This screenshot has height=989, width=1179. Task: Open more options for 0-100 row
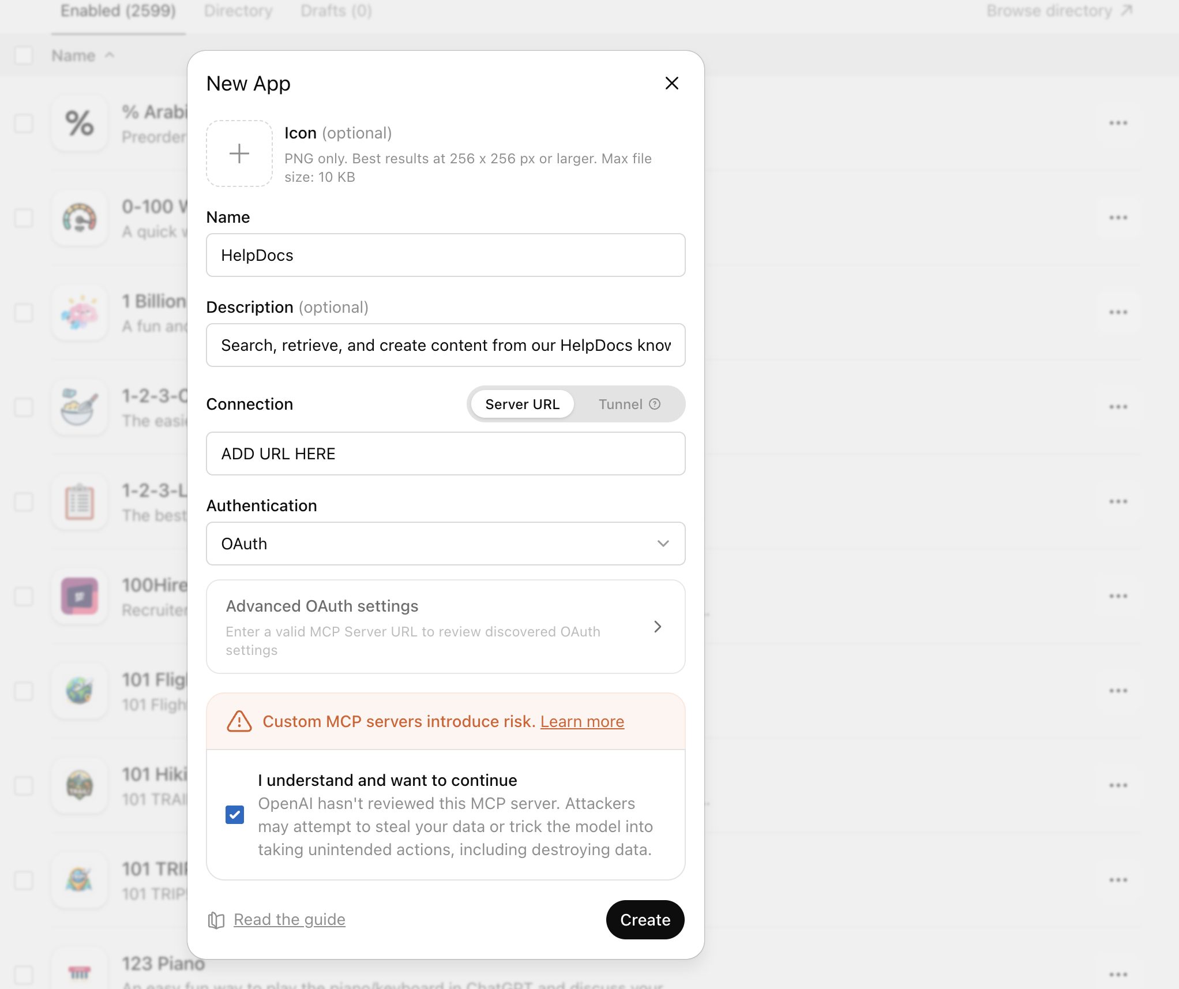click(1118, 218)
